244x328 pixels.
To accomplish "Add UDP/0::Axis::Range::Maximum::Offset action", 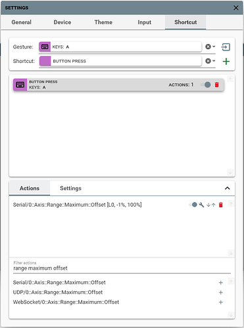I will [x=221, y=293].
